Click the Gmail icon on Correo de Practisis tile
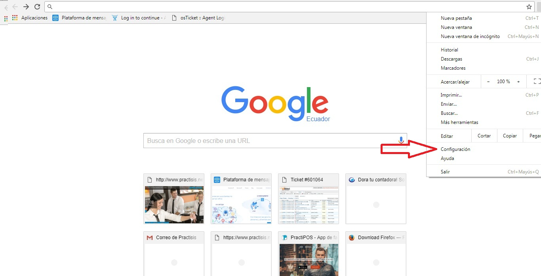This screenshot has height=276, width=541. (150, 238)
